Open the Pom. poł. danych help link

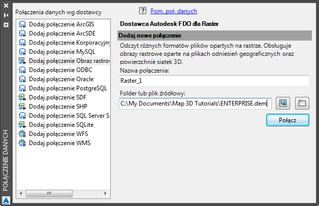tap(174, 11)
